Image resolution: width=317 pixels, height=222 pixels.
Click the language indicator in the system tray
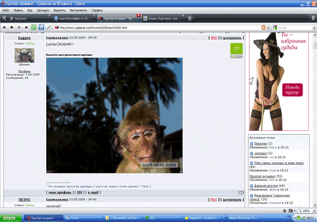coord(289,218)
